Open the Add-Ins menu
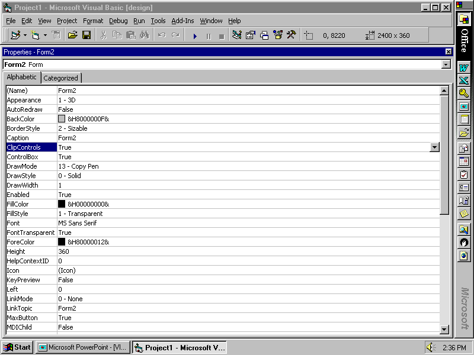This screenshot has width=474, height=355. tap(182, 21)
